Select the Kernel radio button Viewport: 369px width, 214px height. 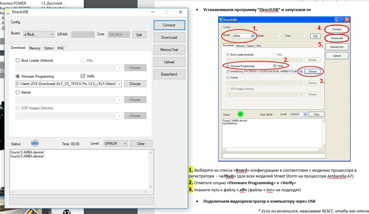pos(18,92)
